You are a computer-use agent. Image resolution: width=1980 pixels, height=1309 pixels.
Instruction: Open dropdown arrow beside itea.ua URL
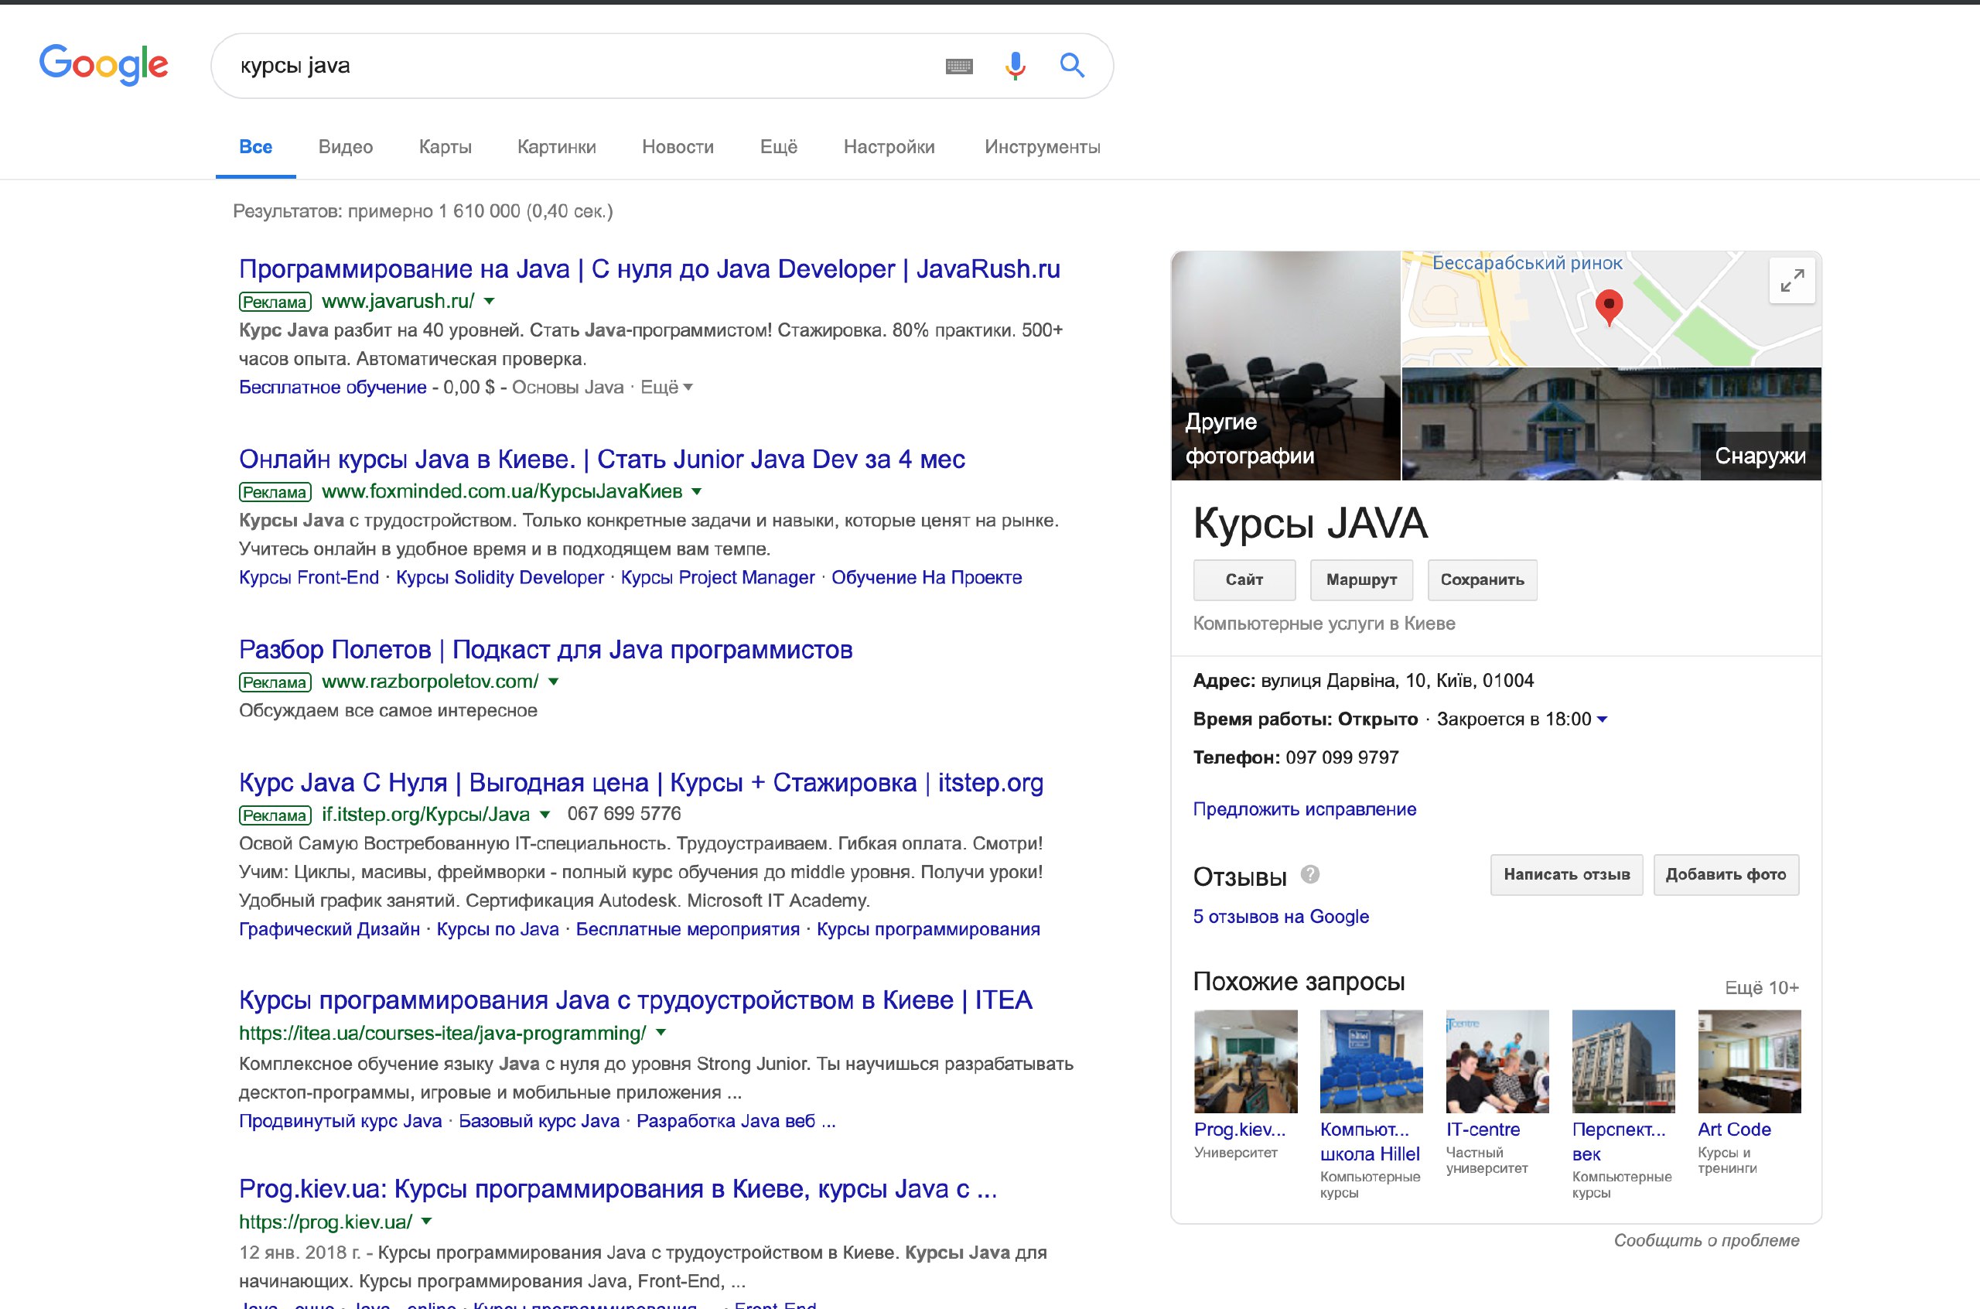661,1033
